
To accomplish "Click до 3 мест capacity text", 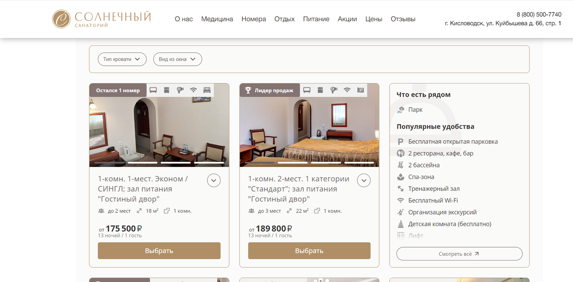I will coord(269,211).
